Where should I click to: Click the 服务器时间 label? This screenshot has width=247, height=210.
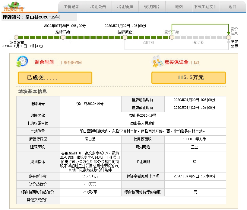tap(73, 63)
